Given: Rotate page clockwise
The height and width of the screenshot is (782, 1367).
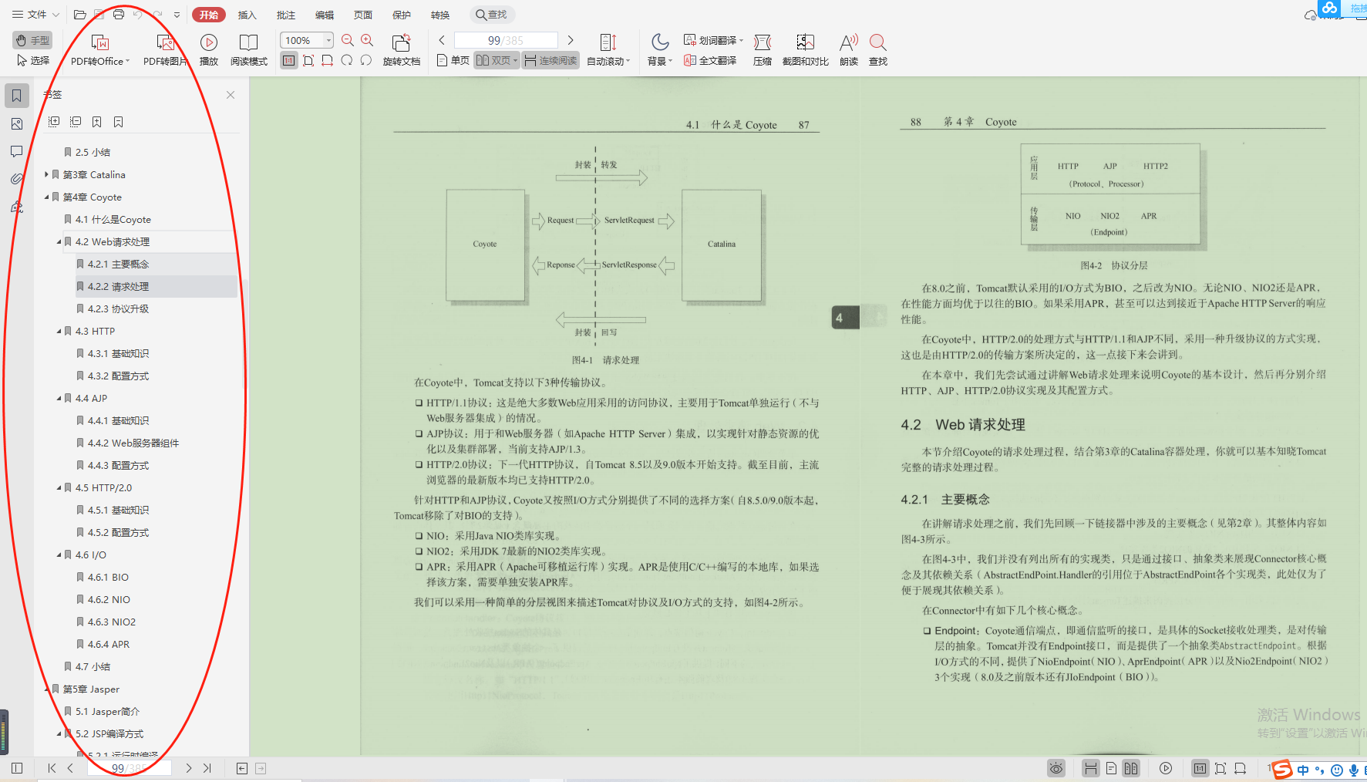Looking at the screenshot, I should pos(366,60).
